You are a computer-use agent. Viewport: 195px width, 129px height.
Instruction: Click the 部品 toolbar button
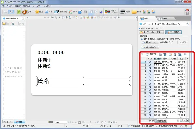click(39, 12)
